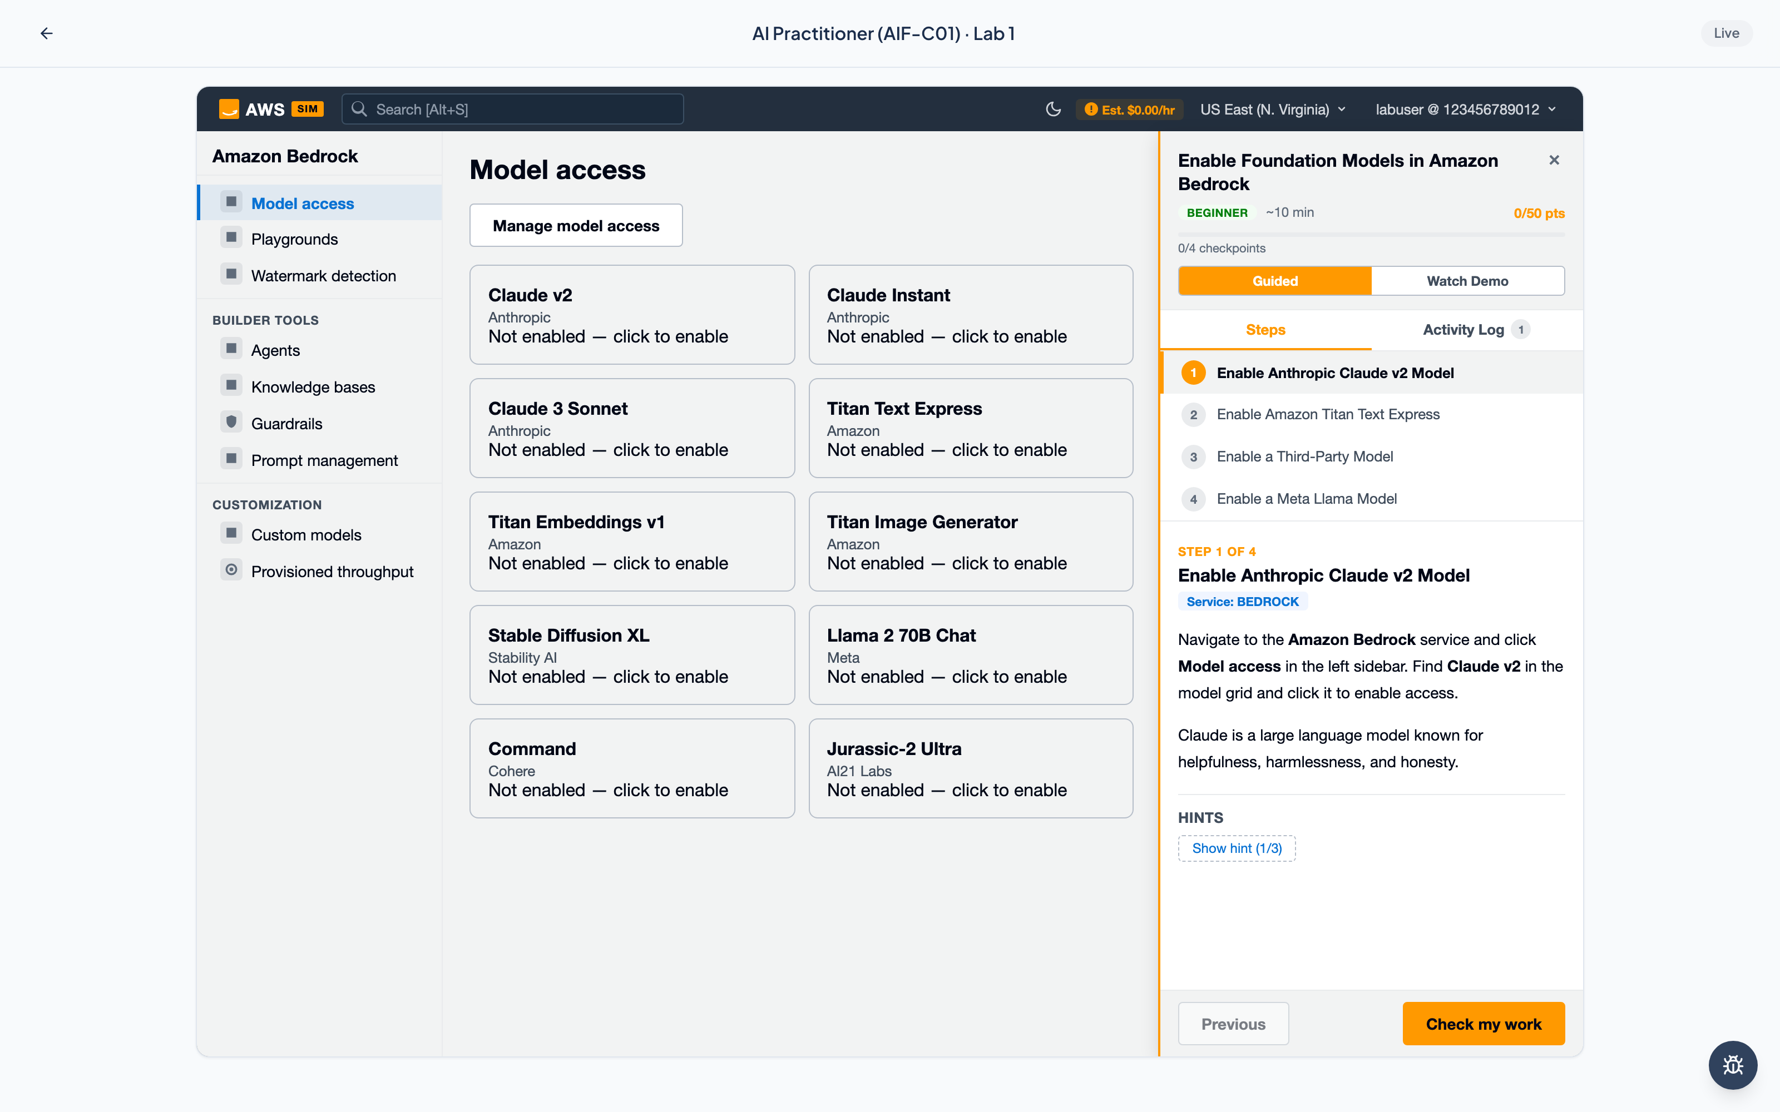Click the Watermark detection sidebar icon
This screenshot has width=1780, height=1112.
(231, 274)
